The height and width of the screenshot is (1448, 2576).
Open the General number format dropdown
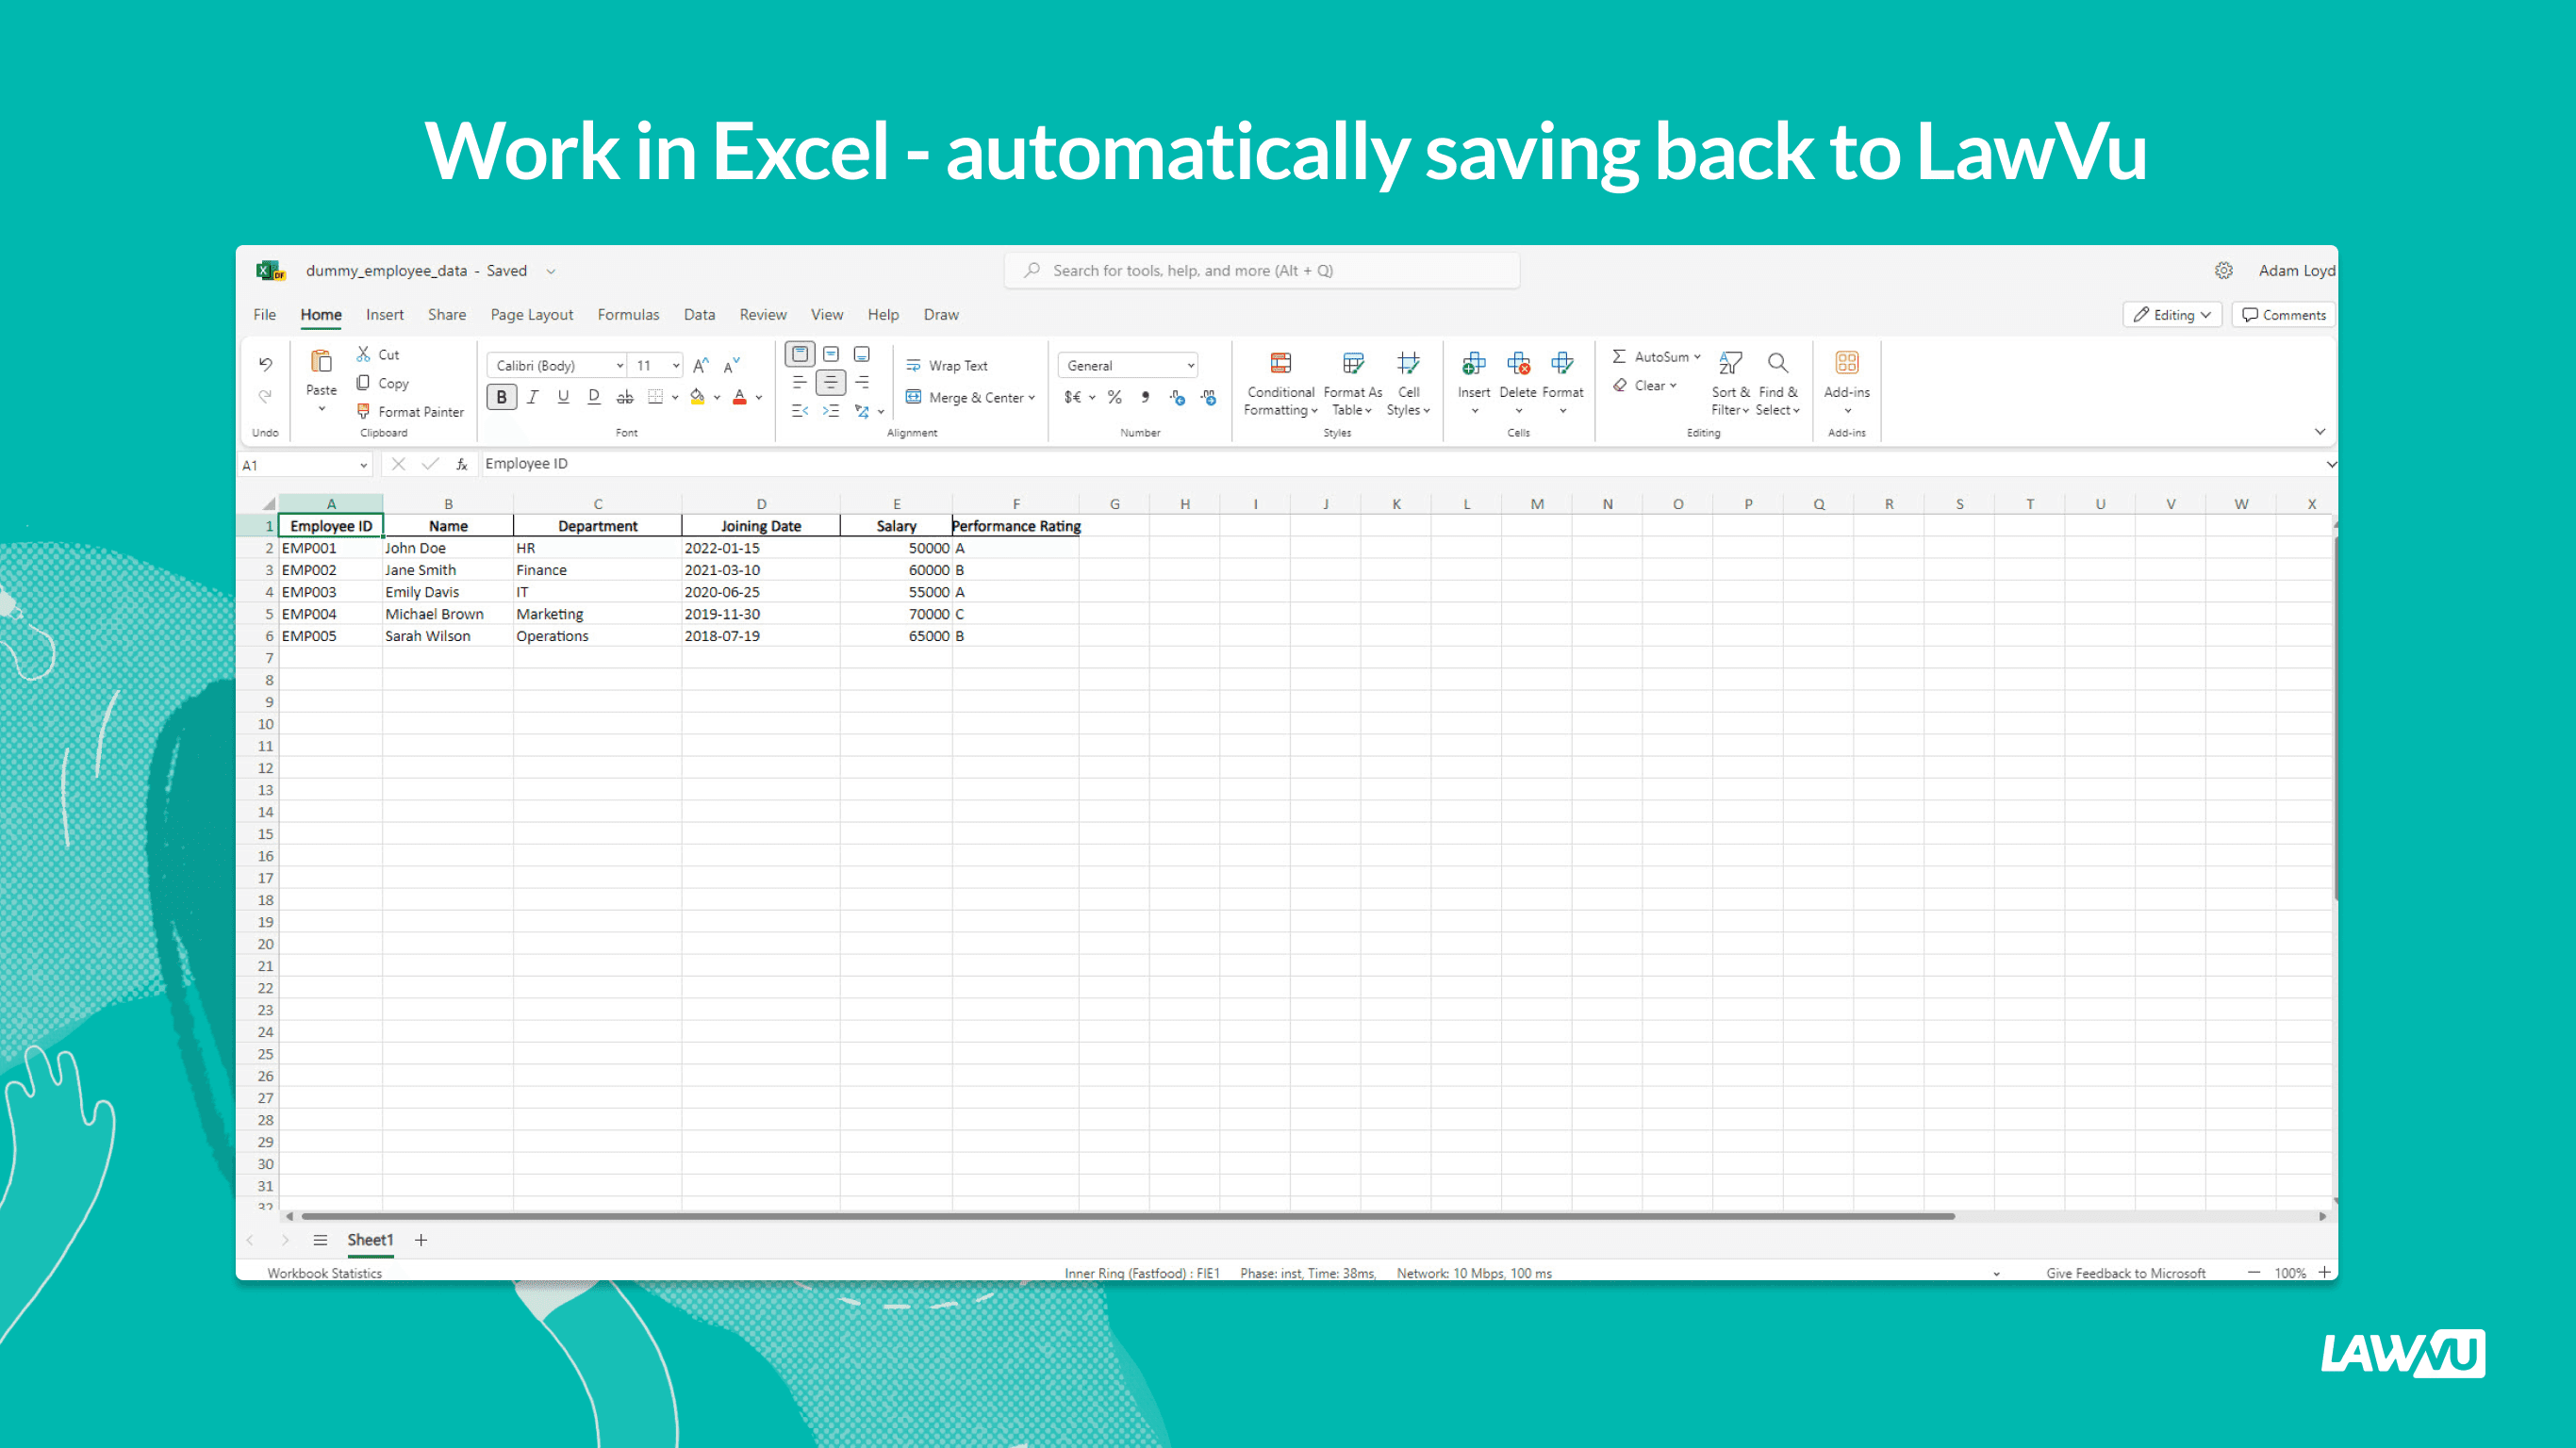tap(1128, 366)
